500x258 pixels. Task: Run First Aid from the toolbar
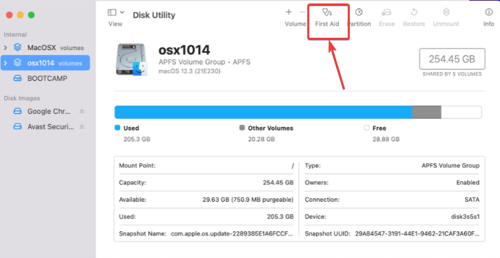[x=327, y=17]
